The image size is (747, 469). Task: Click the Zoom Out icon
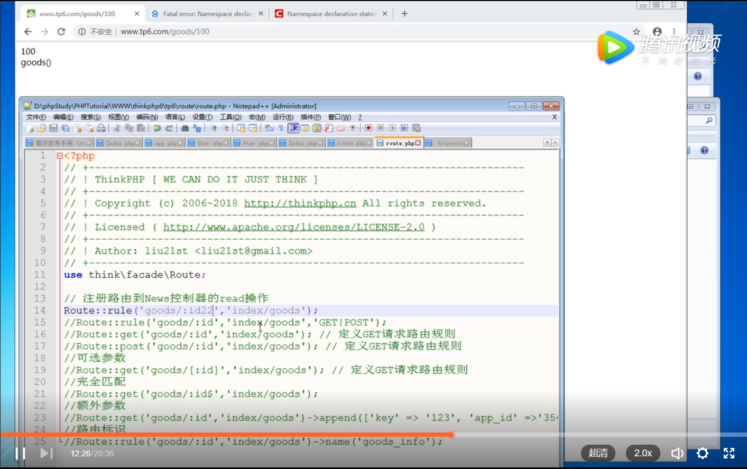(x=225, y=128)
